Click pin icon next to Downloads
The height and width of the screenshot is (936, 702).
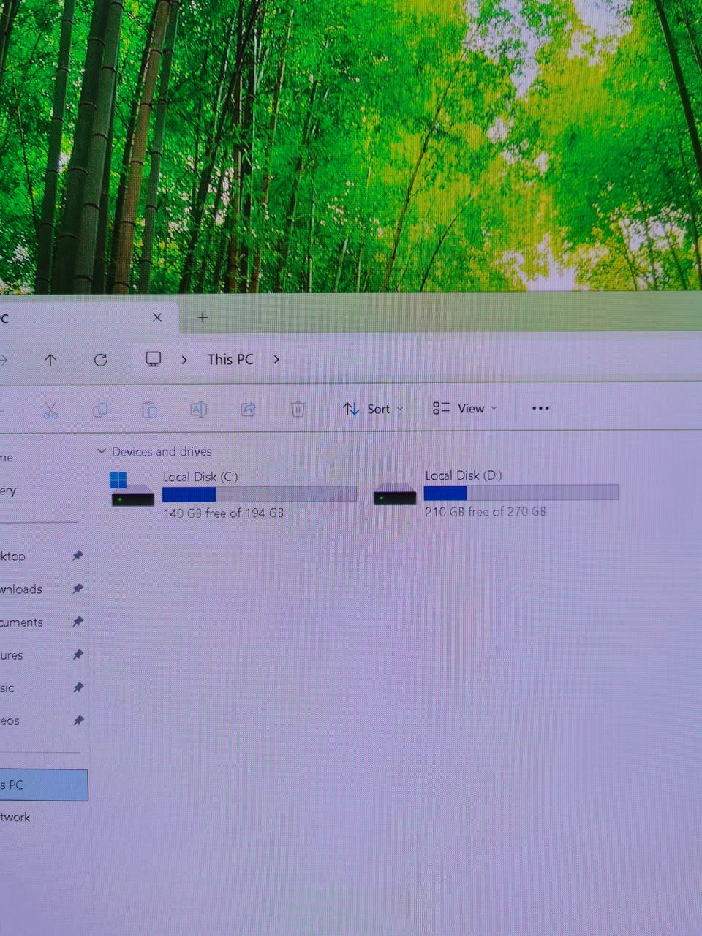click(x=78, y=589)
